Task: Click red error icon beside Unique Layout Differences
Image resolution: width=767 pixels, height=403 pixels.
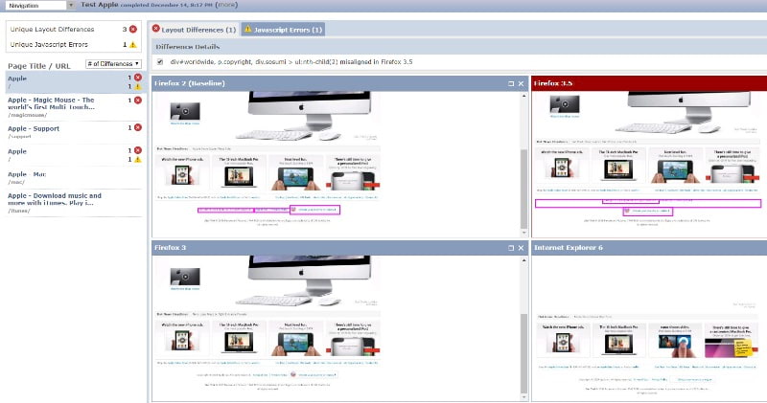Action: coord(133,30)
